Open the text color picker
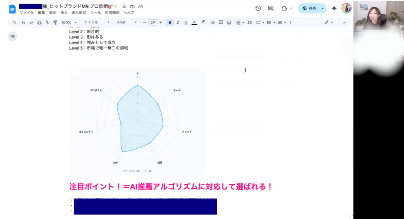The height and width of the screenshot is (219, 404). click(194, 23)
